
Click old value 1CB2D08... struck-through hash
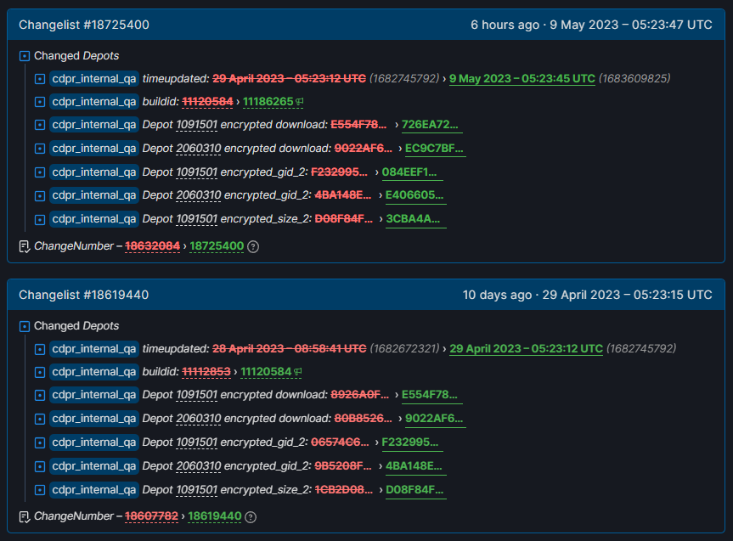pyautogui.click(x=344, y=490)
